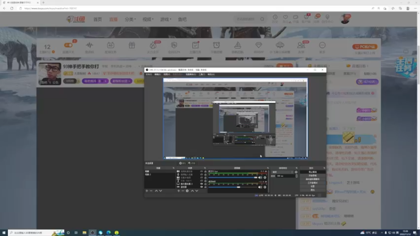Click the orange PC客户端 button
The image size is (420, 236).
pos(365,47)
